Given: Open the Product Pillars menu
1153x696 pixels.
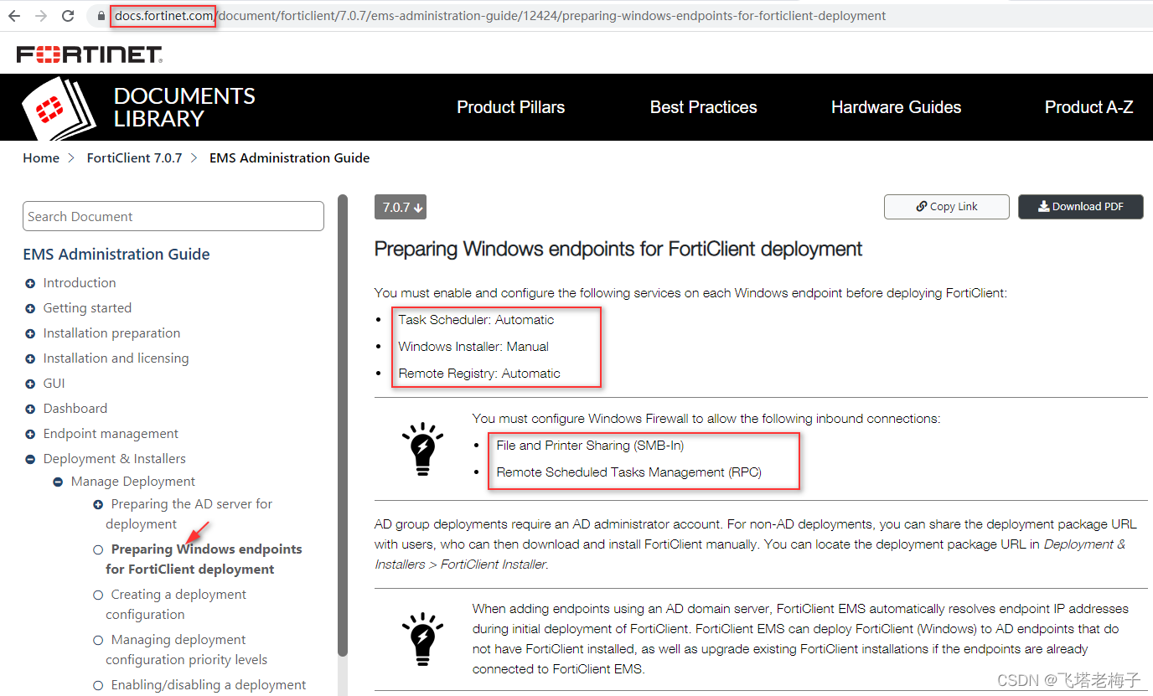Looking at the screenshot, I should pyautogui.click(x=510, y=107).
